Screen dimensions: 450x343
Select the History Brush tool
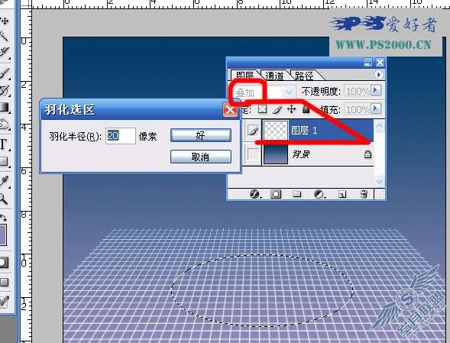[5, 90]
